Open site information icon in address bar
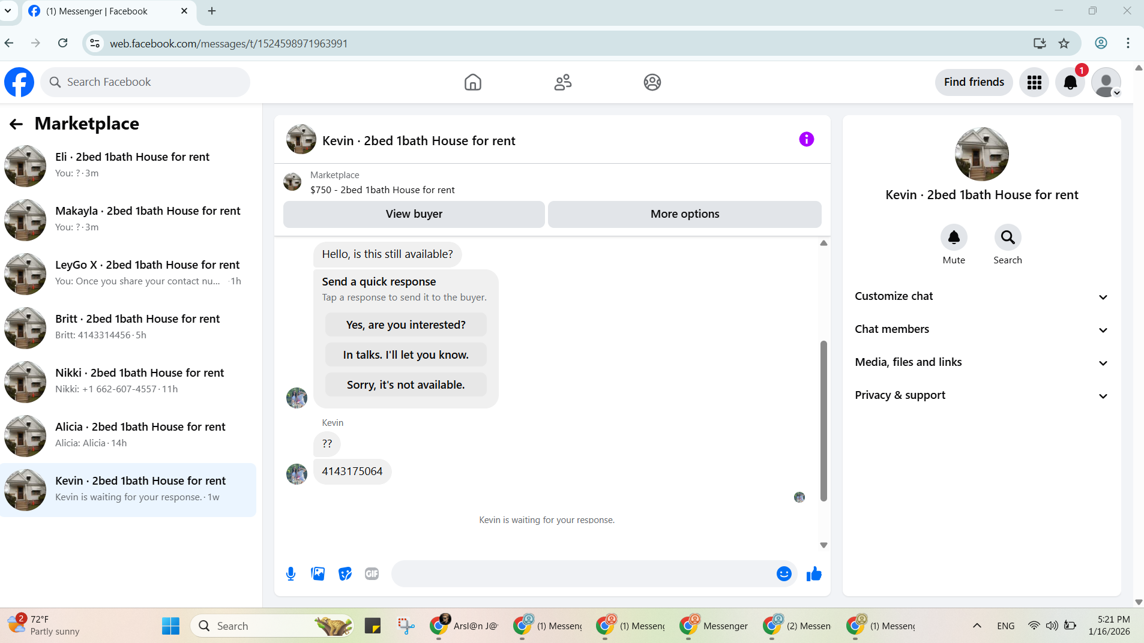 95,43
